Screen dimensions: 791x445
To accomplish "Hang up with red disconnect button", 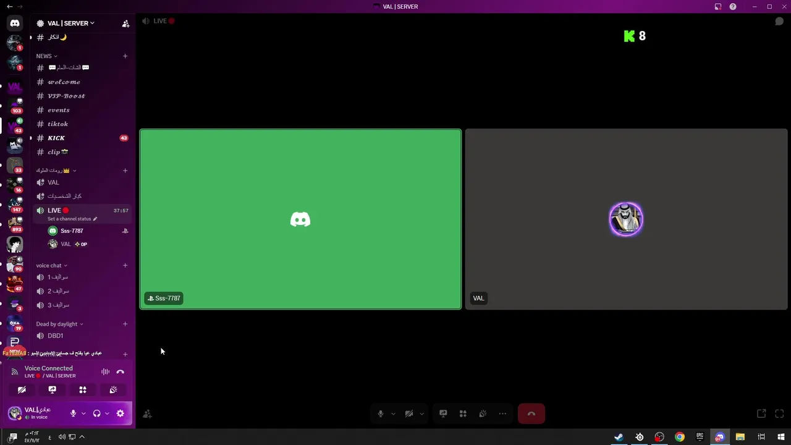I will [x=531, y=413].
